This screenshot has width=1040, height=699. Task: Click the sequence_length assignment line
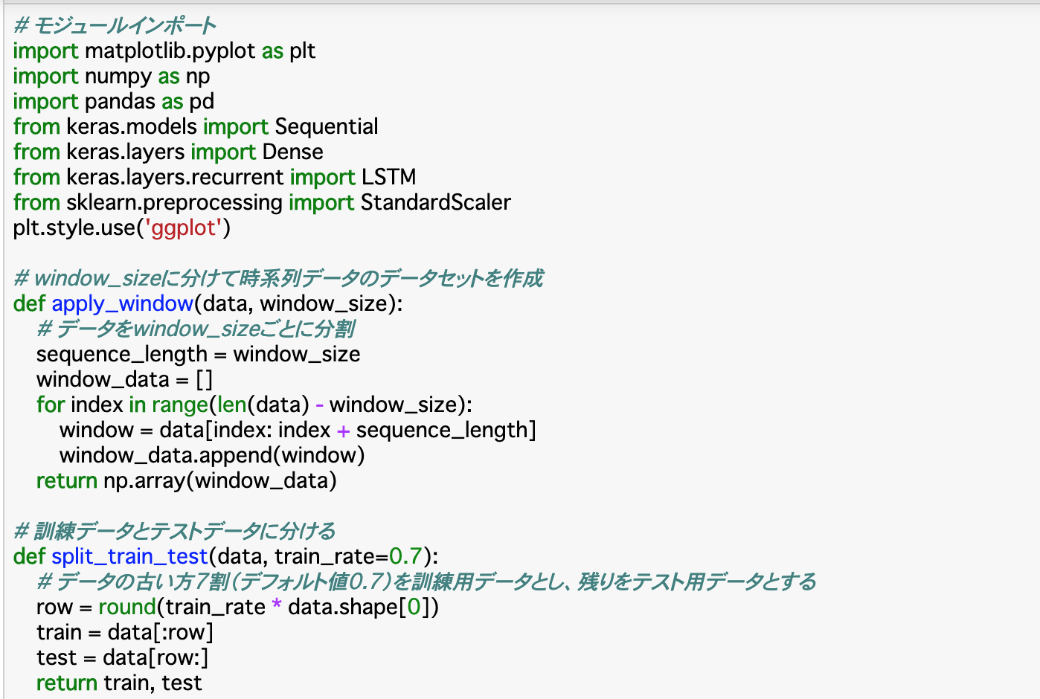click(x=198, y=354)
